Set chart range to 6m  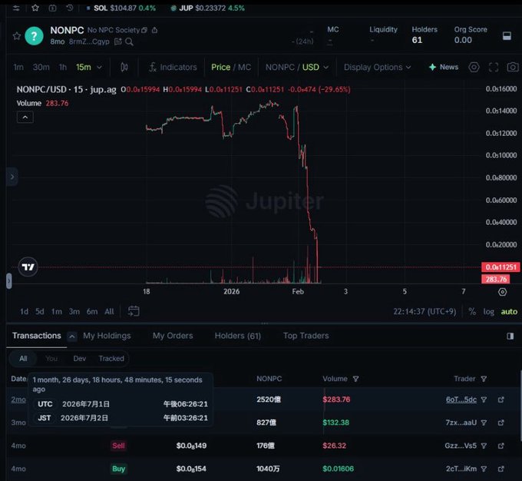coord(92,312)
